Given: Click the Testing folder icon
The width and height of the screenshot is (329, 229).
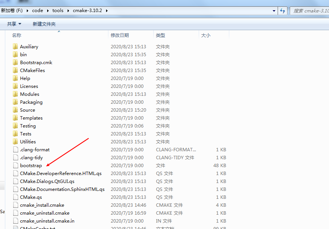Looking at the screenshot, I should (x=15, y=126).
